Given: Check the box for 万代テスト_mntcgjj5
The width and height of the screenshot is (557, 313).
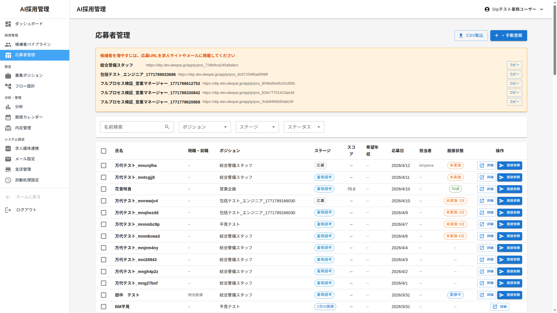Looking at the screenshot, I should point(104,177).
